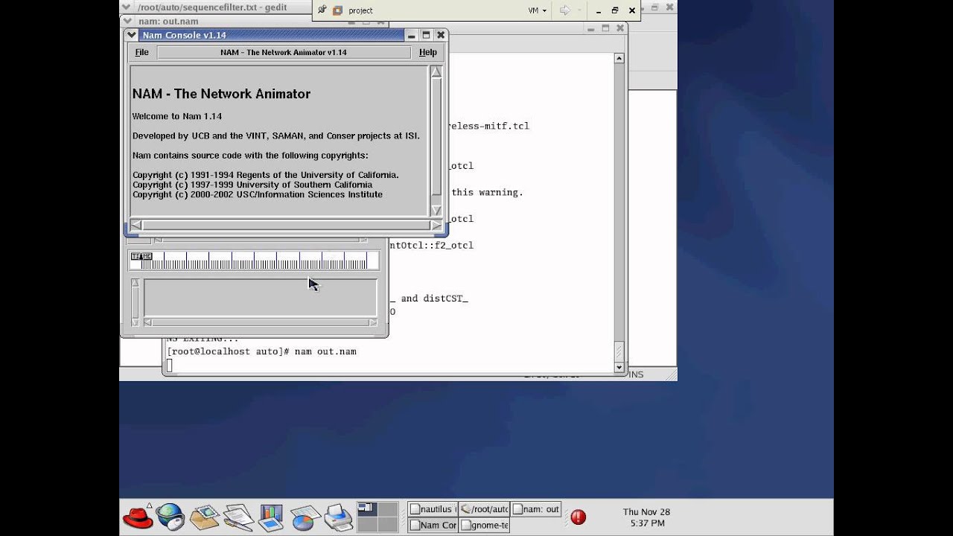Restore the project VM toolbar window
Viewport: 953px width, 536px height.
(x=615, y=10)
